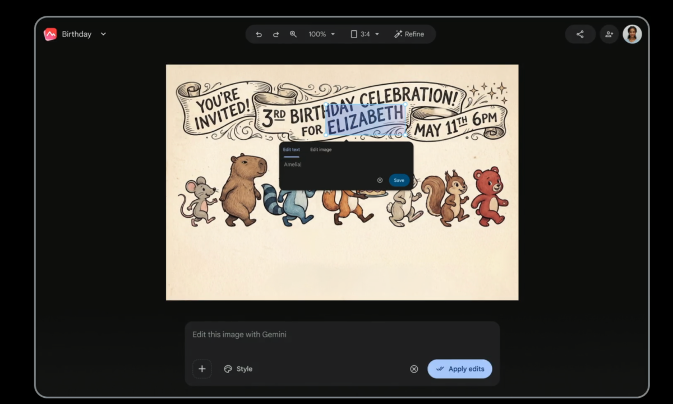This screenshot has height=404, width=673.
Task: Click the YOU'RE INVITED banner text
Action: point(222,109)
